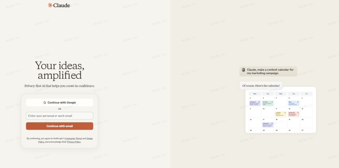Click the Claude starburst logo icon
The width and height of the screenshot is (339, 168).
coord(50,5)
